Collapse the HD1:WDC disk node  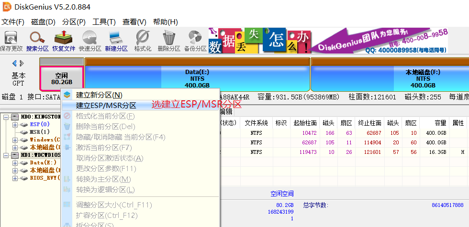point(6,155)
